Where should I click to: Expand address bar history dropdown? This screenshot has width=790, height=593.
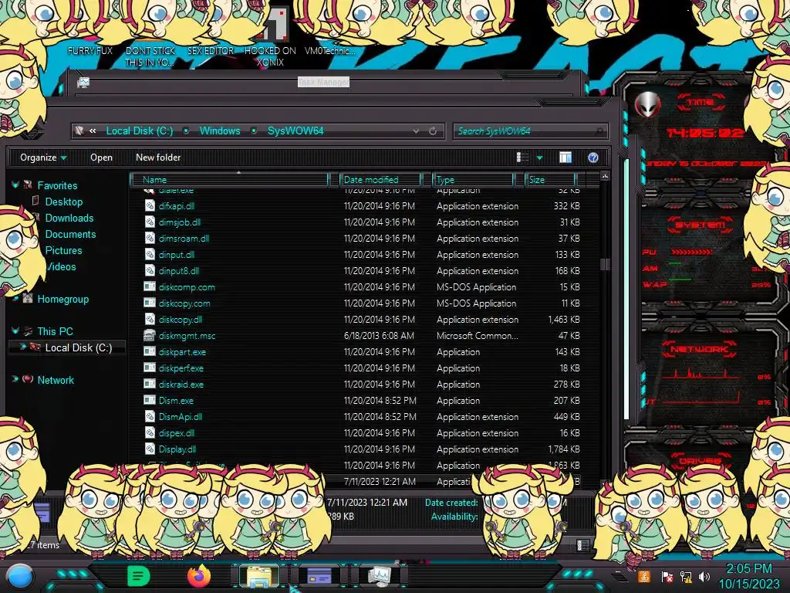pyautogui.click(x=416, y=131)
